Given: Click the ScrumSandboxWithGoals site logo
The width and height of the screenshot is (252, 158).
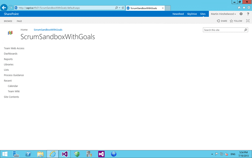Looking at the screenshot, I should [10, 33].
